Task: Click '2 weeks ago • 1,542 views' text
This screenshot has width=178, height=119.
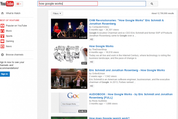Action: [x=103, y=76]
